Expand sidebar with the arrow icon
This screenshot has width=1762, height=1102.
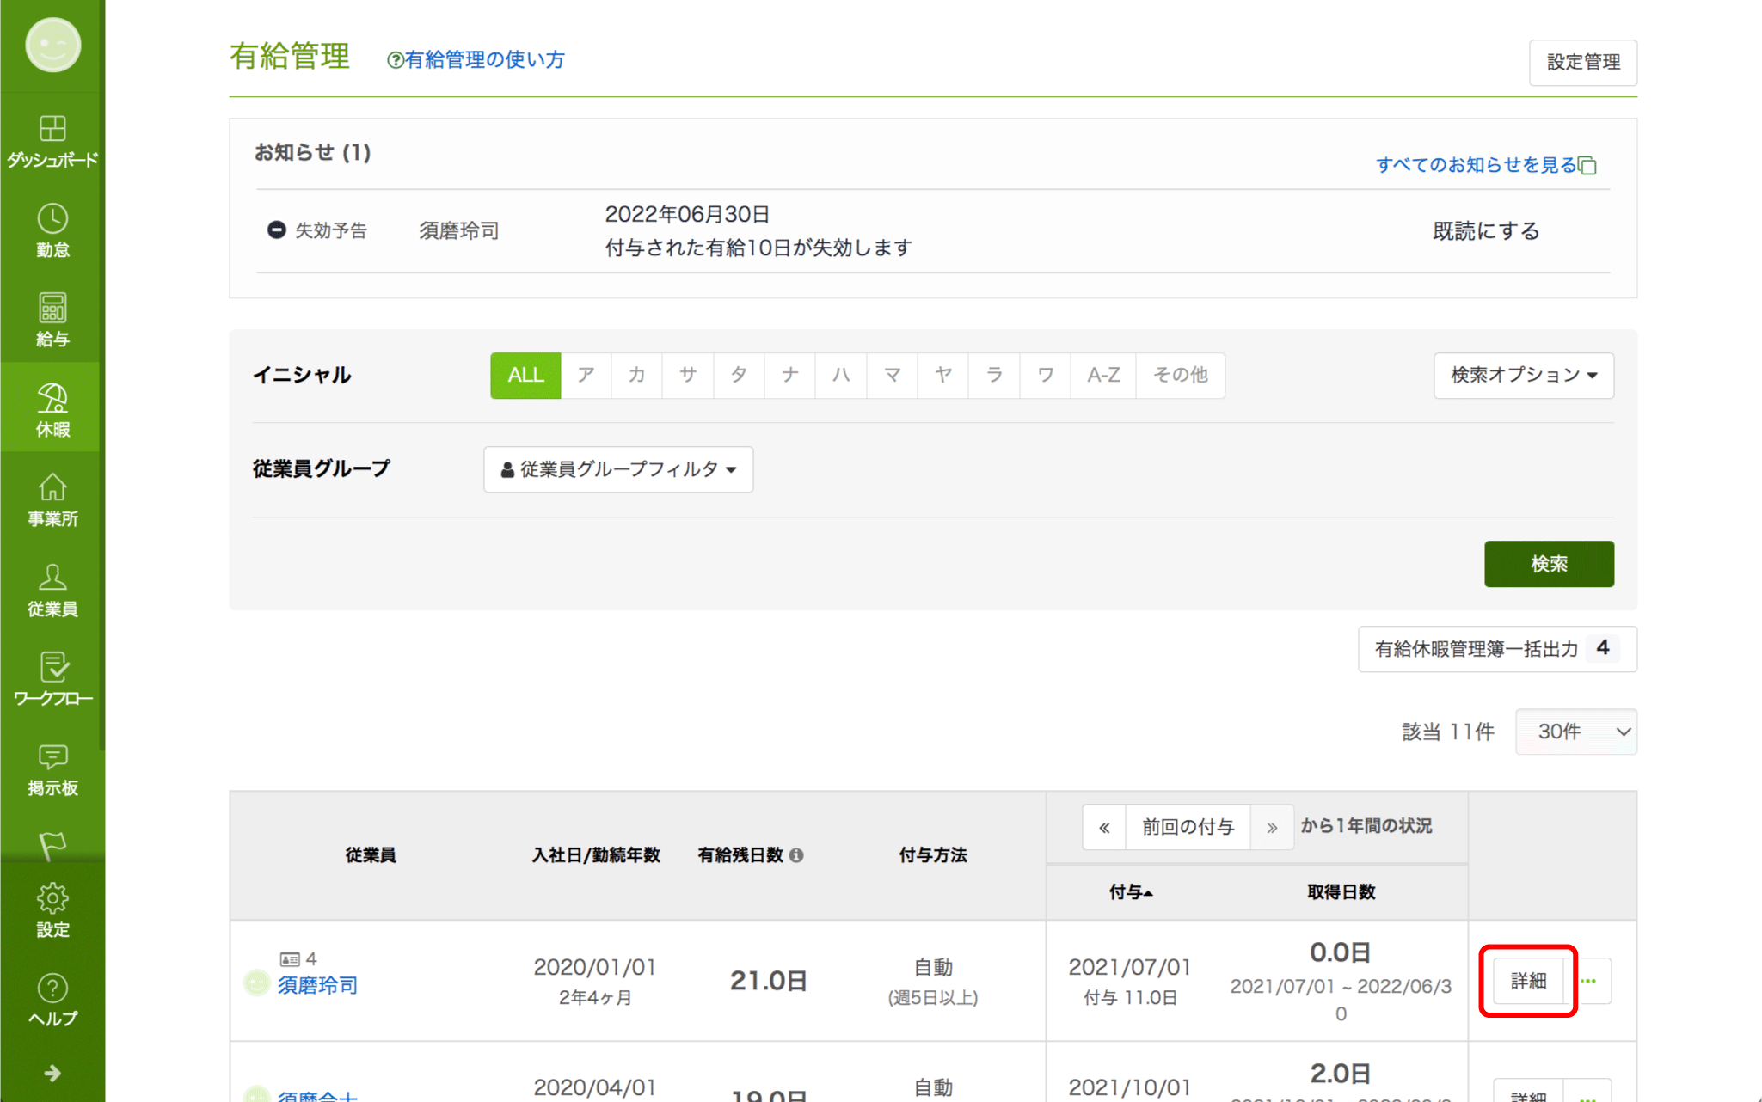[52, 1073]
